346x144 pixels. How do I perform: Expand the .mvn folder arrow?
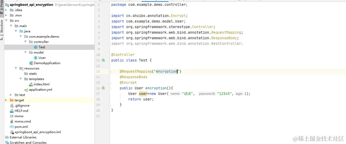coord(6,15)
